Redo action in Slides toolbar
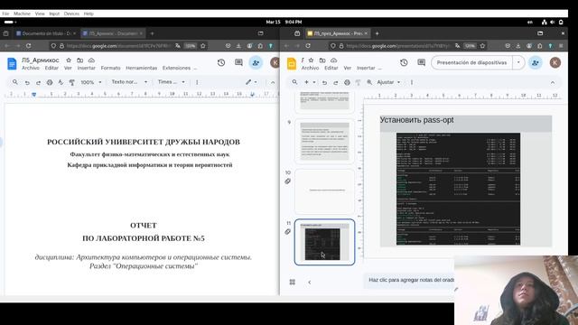 coord(335,82)
